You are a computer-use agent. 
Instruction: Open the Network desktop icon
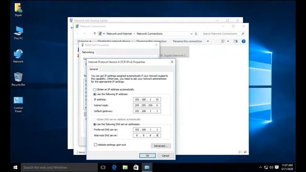click(18, 56)
